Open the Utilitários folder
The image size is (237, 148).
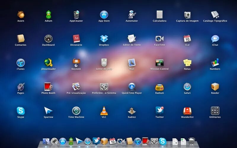tap(215, 111)
